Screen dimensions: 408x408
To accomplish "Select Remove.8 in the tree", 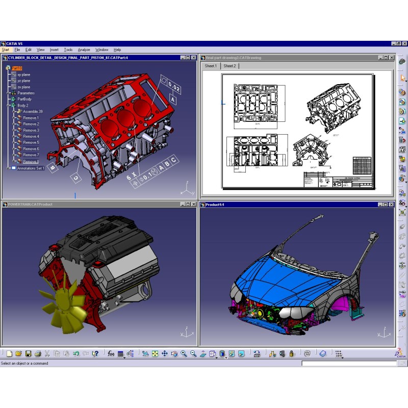I will pyautogui.click(x=31, y=162).
